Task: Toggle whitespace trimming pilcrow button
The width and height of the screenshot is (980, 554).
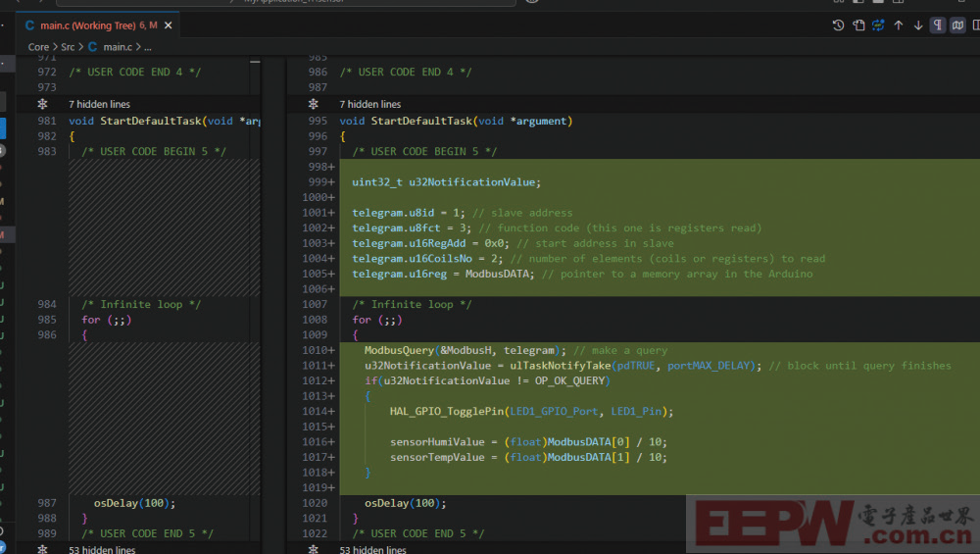Action: pos(938,25)
